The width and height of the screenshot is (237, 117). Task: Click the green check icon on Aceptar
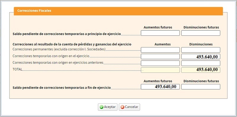[x=102, y=107]
